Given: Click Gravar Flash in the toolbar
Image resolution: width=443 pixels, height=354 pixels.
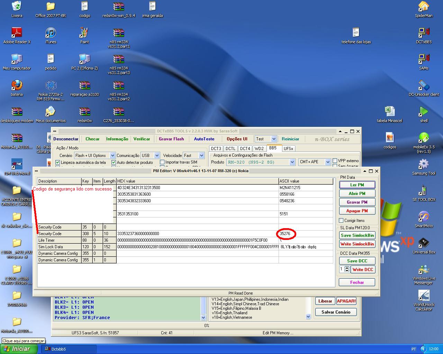Looking at the screenshot, I should tap(171, 139).
